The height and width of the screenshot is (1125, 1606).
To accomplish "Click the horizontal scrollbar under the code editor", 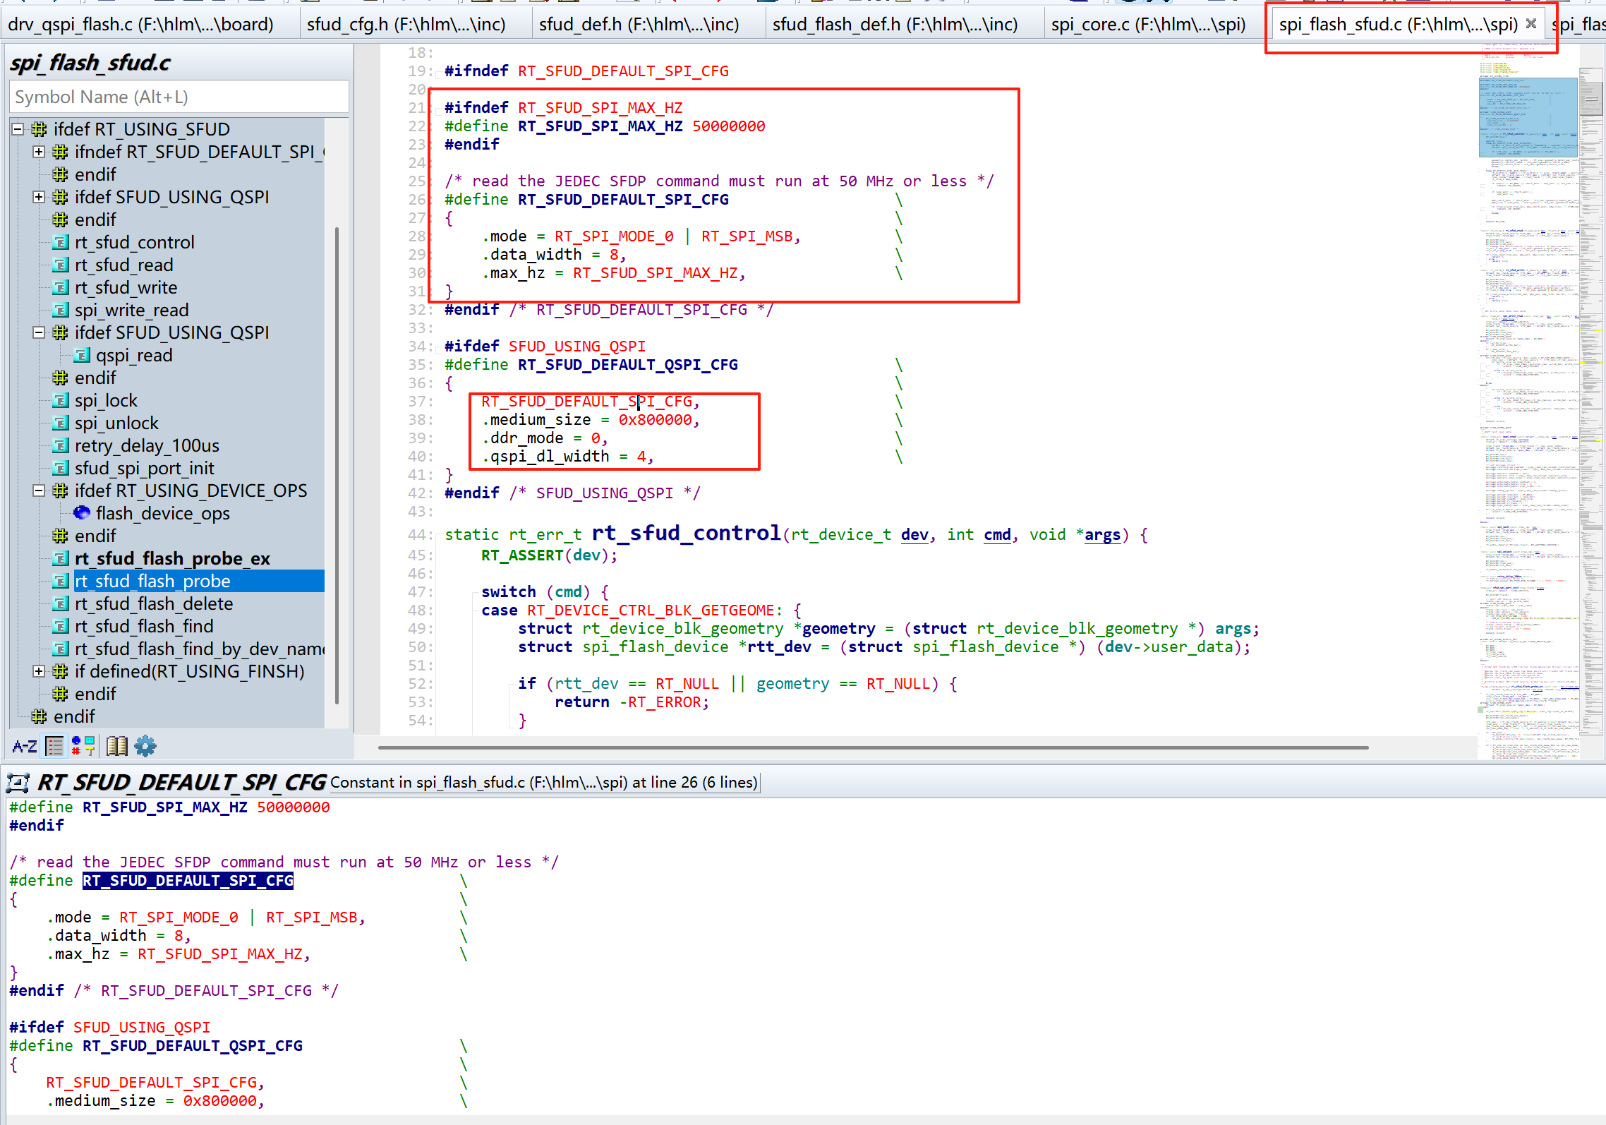I will point(872,747).
